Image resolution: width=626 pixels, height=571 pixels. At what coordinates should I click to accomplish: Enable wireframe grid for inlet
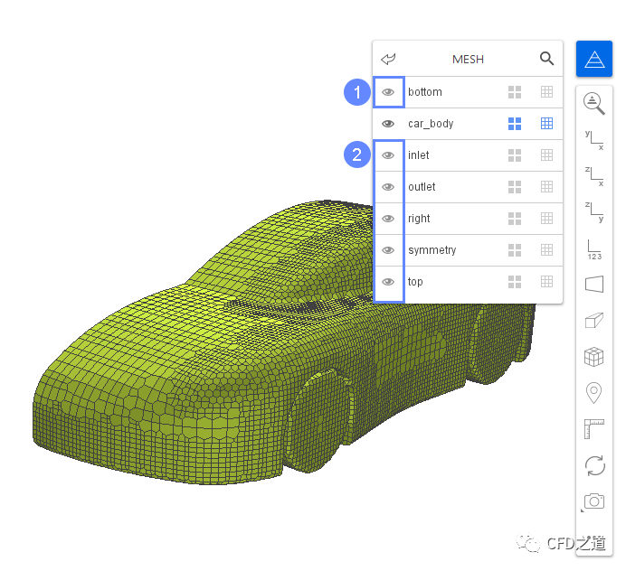(546, 155)
